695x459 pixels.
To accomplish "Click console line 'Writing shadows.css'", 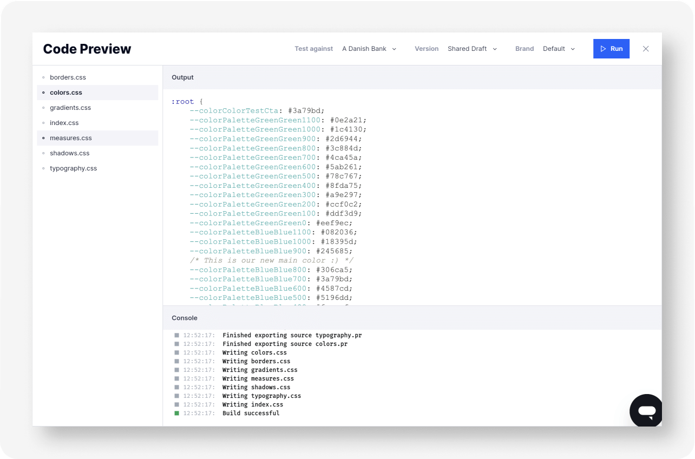I will 256,387.
